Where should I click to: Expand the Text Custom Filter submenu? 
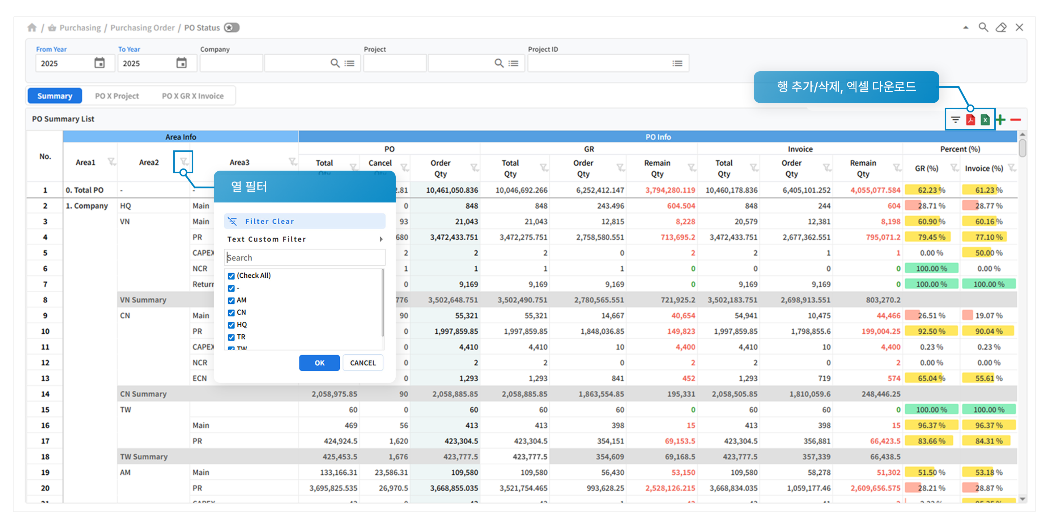[381, 239]
